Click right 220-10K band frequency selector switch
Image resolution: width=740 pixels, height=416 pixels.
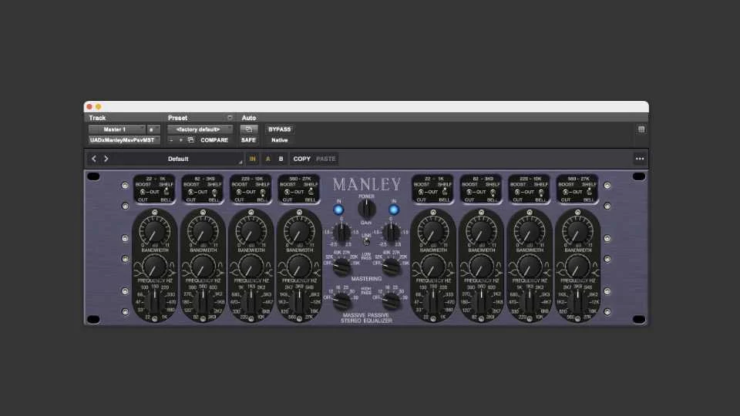529,302
